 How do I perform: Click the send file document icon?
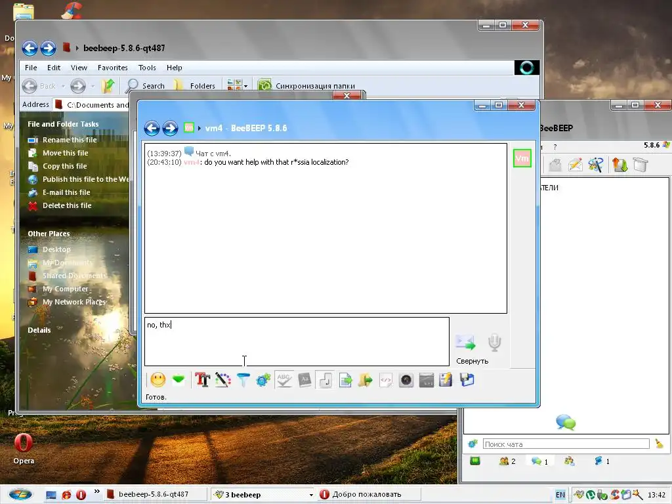point(345,380)
